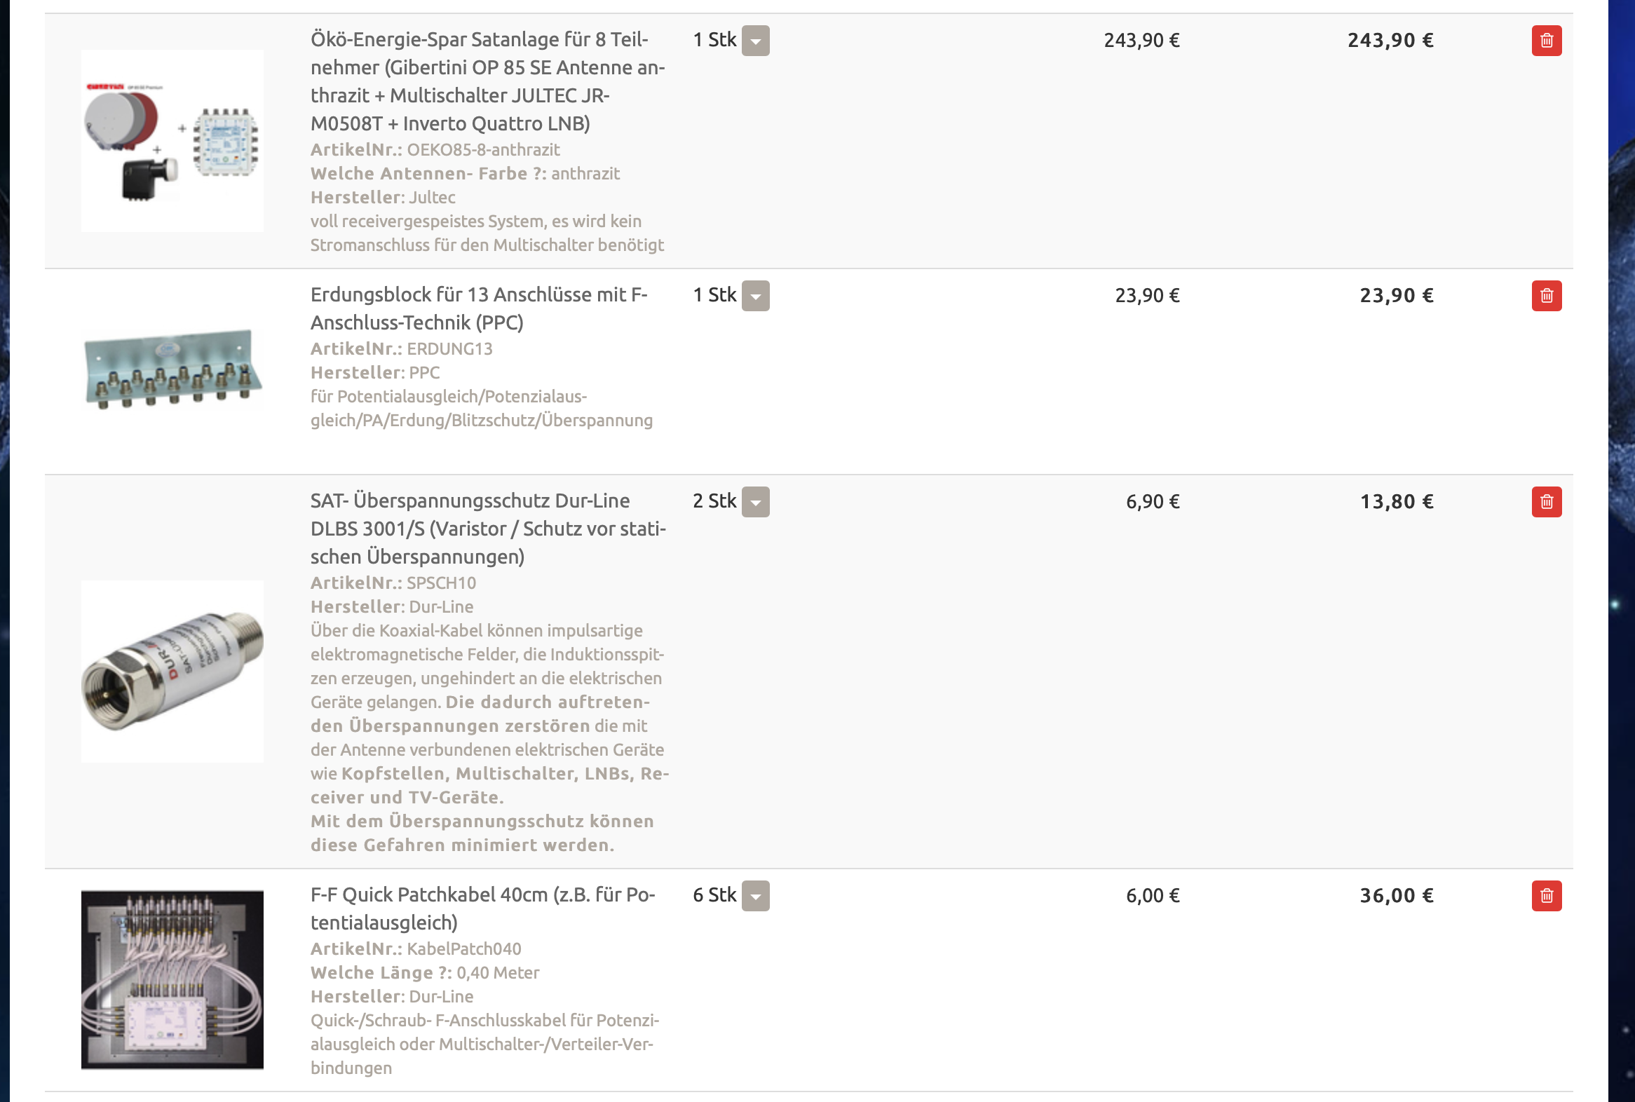The image size is (1635, 1102).
Task: Open quantity dropdown for Satanlage
Action: pyautogui.click(x=756, y=41)
